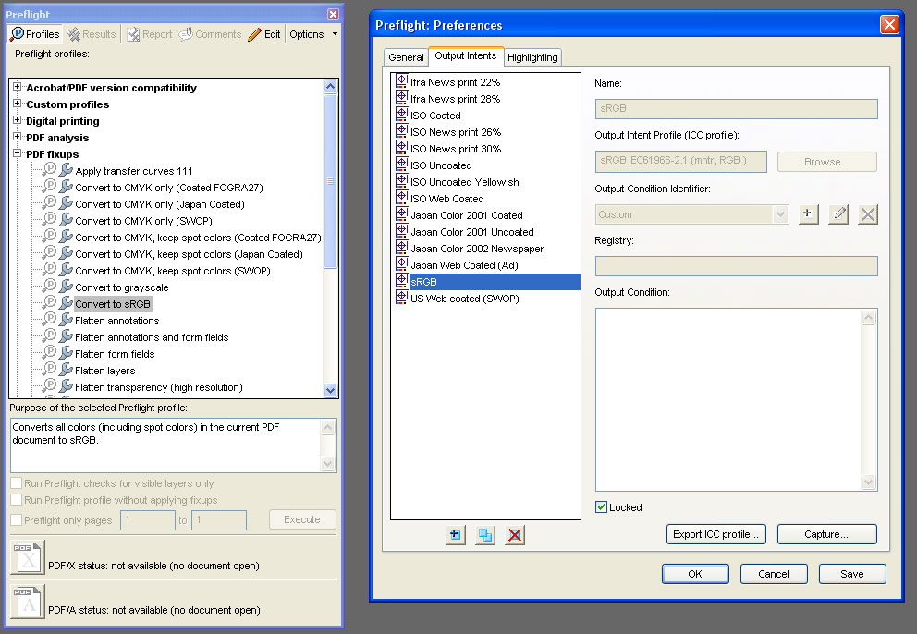Select Japan Color 2002 Newspaper in list

point(477,249)
